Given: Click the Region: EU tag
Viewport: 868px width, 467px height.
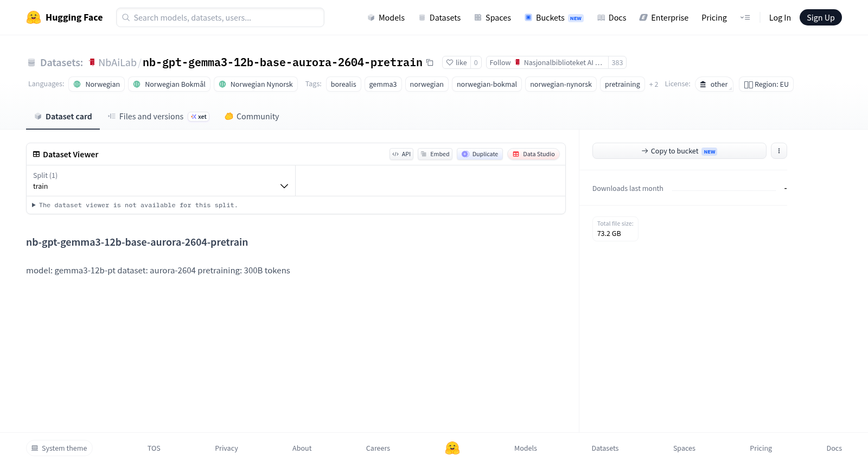Looking at the screenshot, I should click(766, 84).
